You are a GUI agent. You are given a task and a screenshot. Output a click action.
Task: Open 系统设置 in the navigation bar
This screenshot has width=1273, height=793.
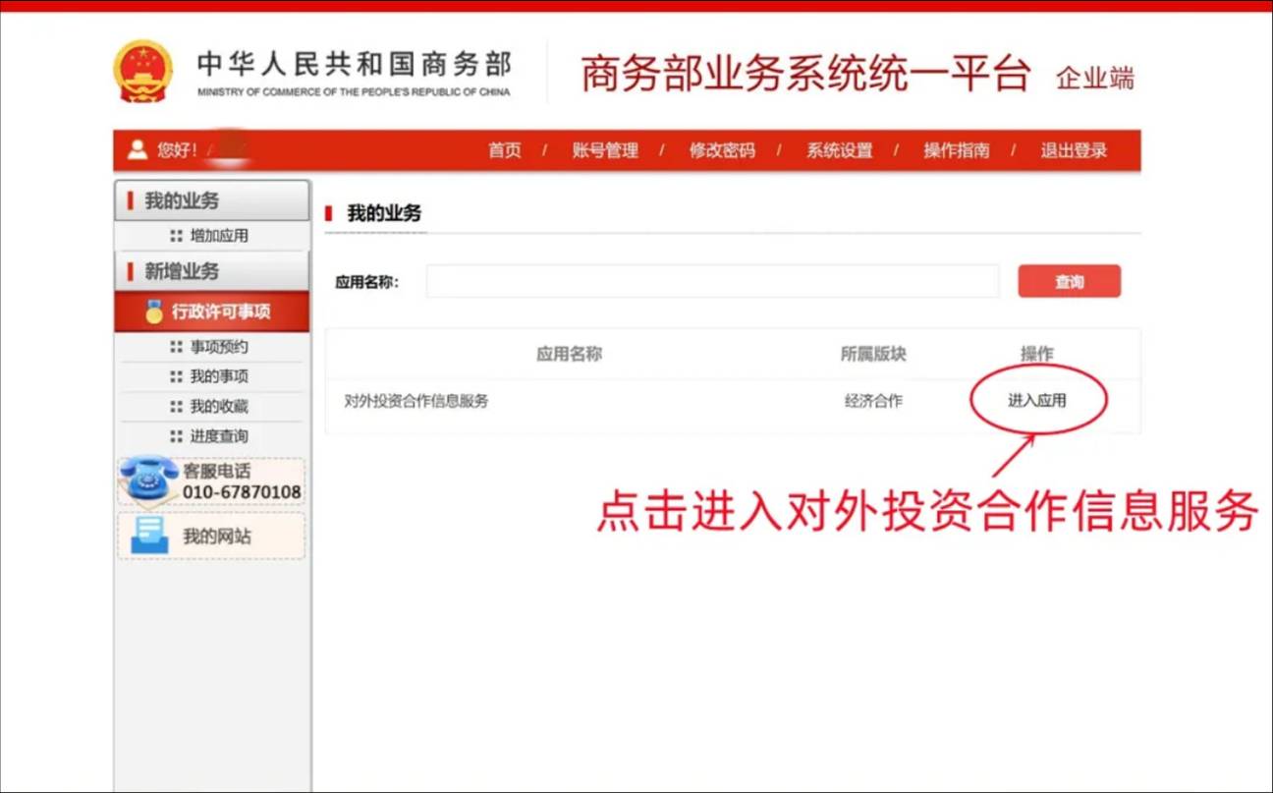point(840,150)
